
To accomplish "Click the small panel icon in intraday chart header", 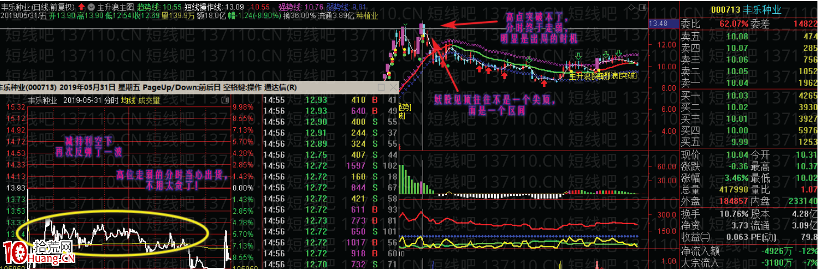I will pos(224,101).
